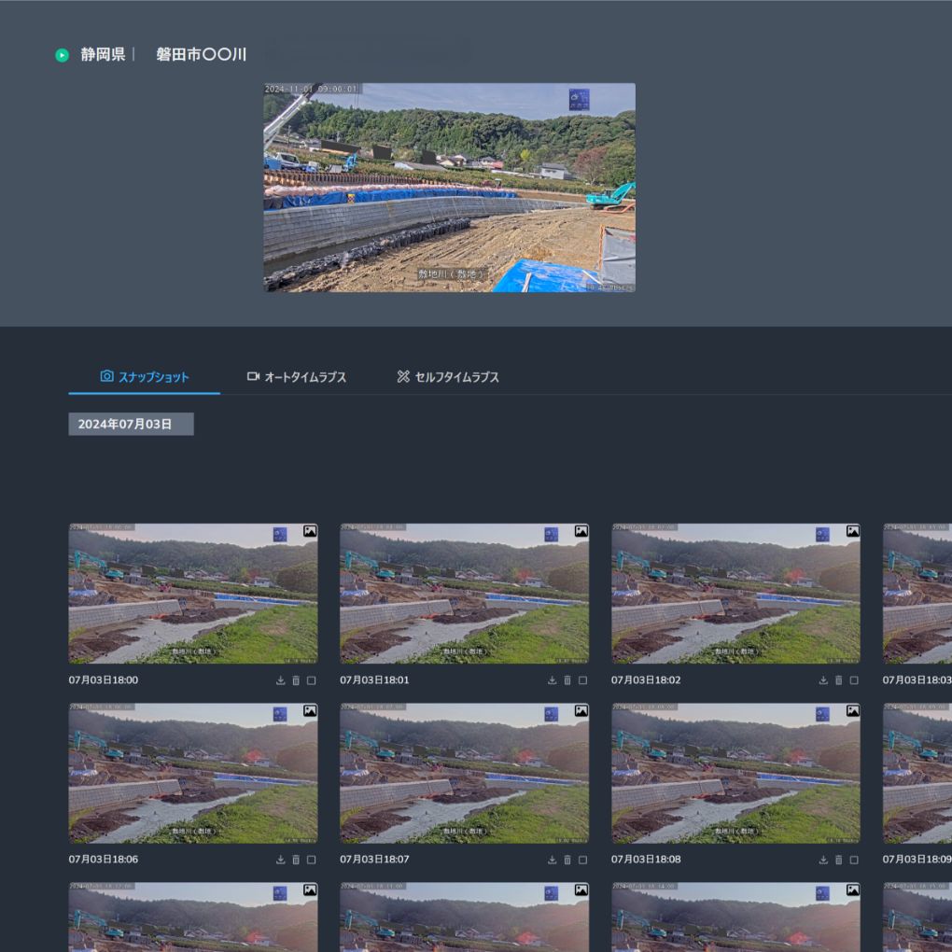Screen dimensions: 952x952
Task: Open the 07月03日18:08 snapshot thumbnail
Action: click(735, 773)
